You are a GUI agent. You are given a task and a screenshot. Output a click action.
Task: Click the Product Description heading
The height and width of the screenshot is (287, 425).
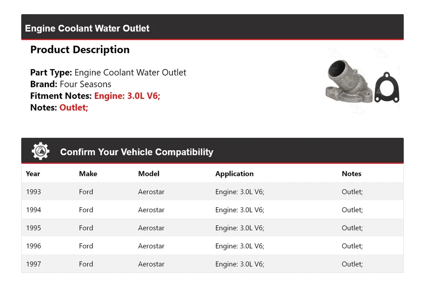coord(80,50)
